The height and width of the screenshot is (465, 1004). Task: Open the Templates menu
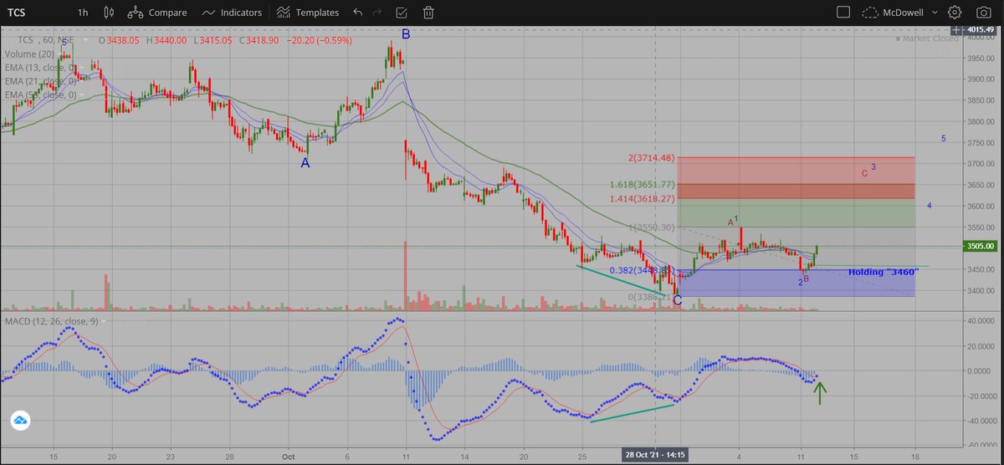coord(307,13)
